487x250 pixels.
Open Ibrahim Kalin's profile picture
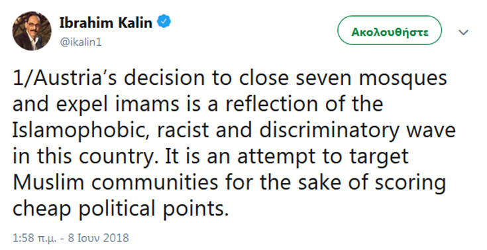point(32,31)
